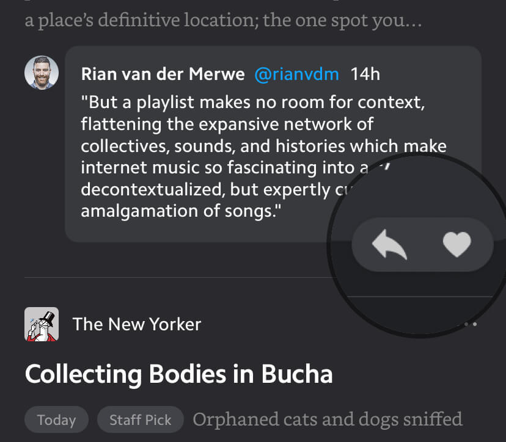Open The New Yorker publication name
Viewport: 506px width, 442px height.
[137, 324]
